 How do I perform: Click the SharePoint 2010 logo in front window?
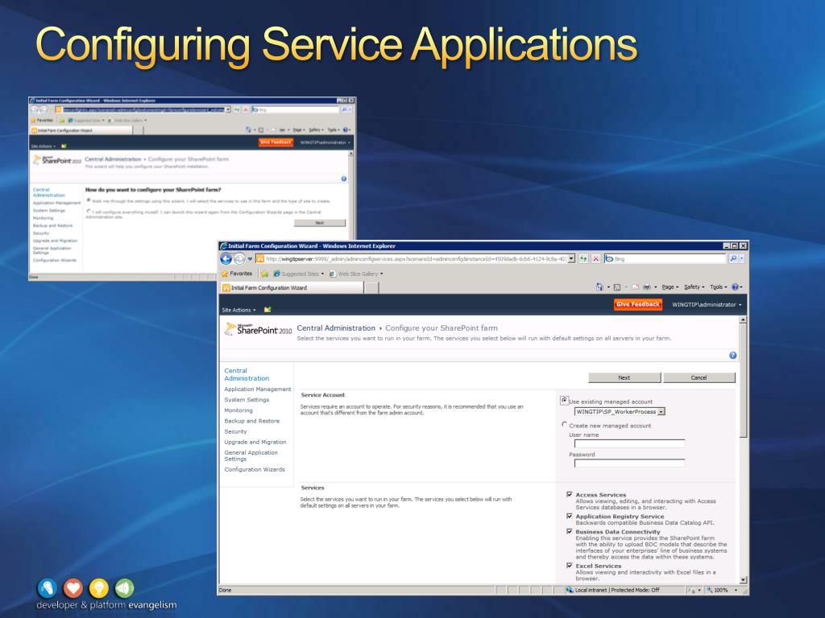pos(258,329)
